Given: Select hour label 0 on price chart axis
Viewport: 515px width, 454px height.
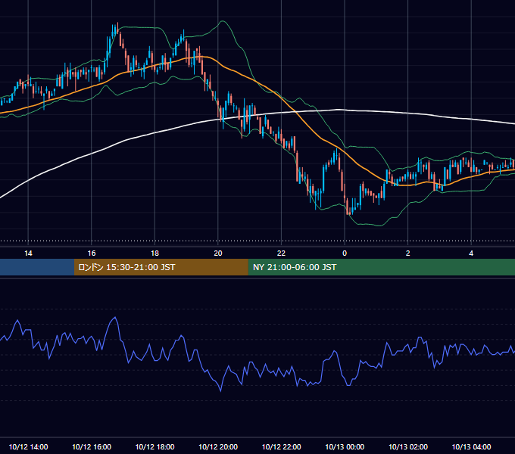Looking at the screenshot, I should [x=345, y=253].
